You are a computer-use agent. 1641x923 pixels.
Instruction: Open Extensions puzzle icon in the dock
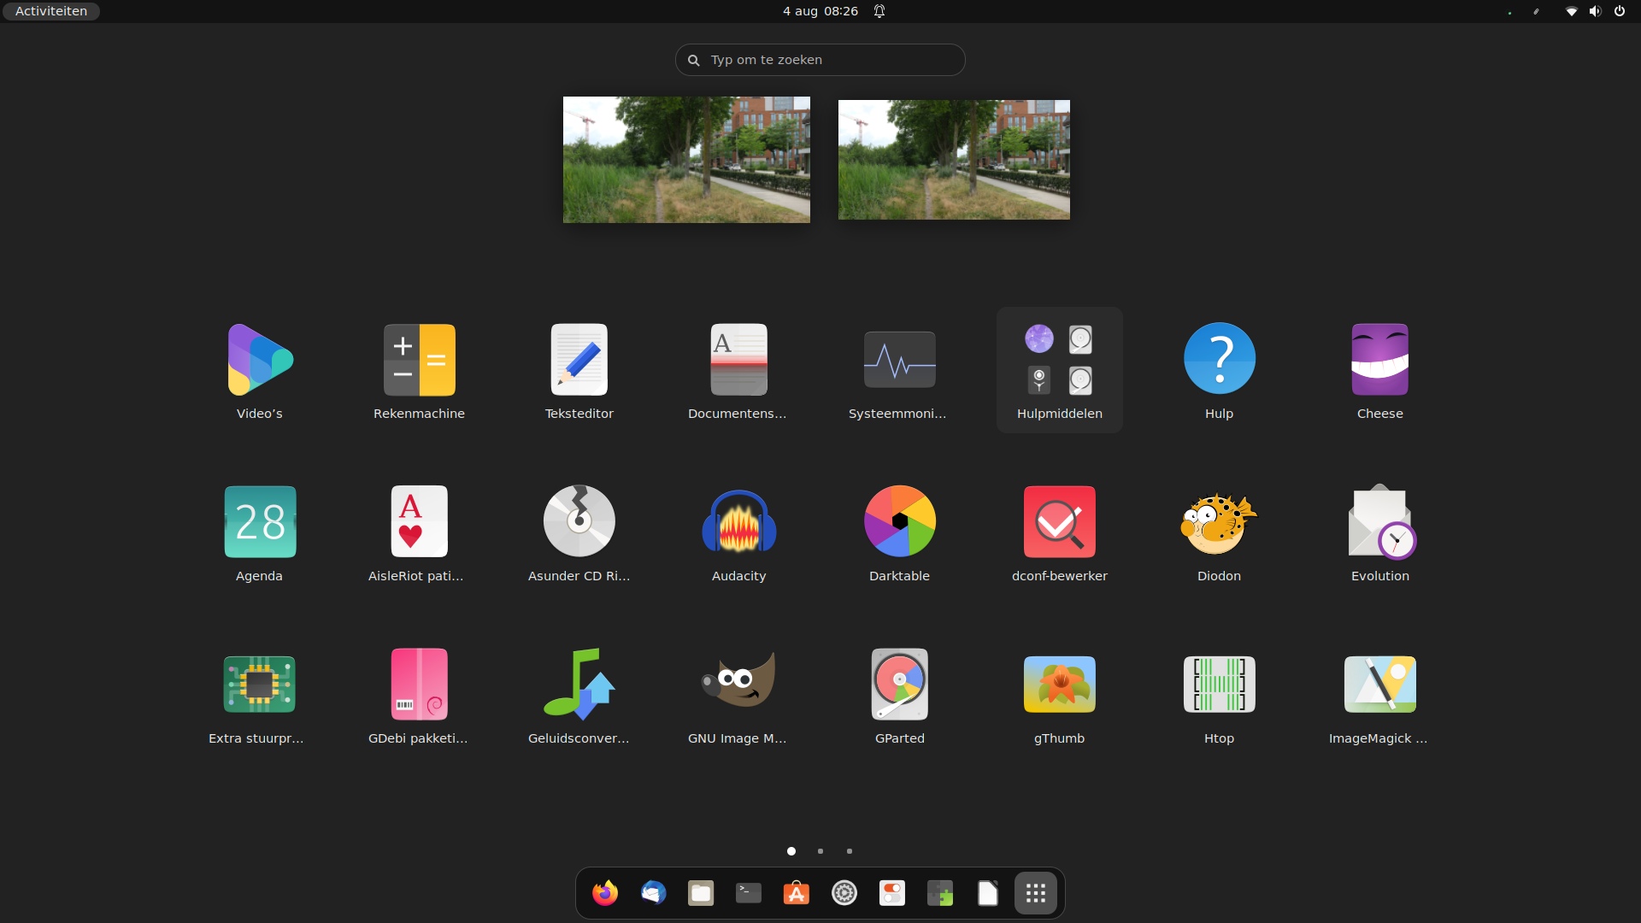pyautogui.click(x=940, y=893)
